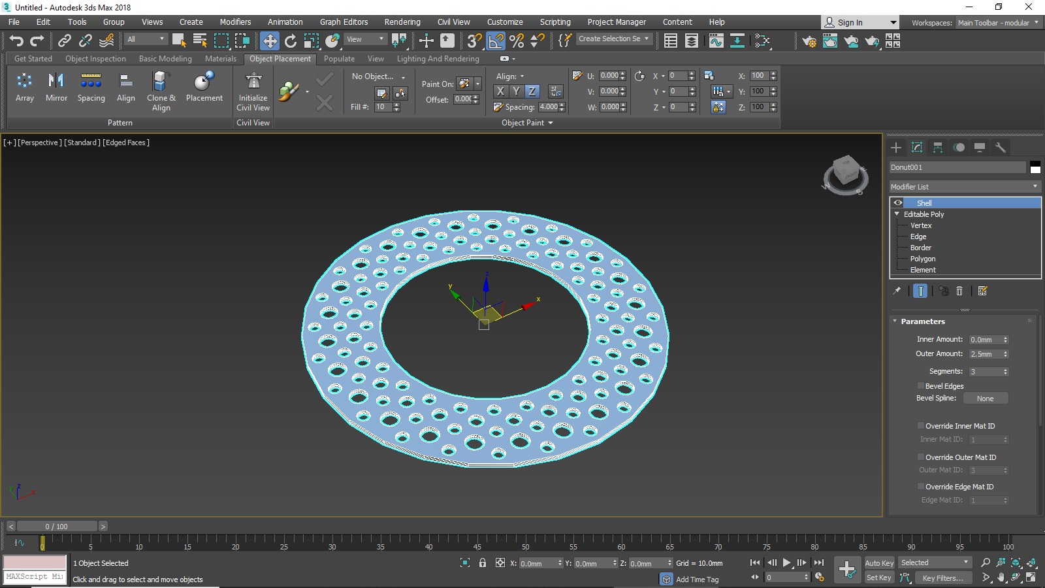Viewport: 1045px width, 588px height.
Task: Click the time slider 0 / 100
Action: (57, 527)
